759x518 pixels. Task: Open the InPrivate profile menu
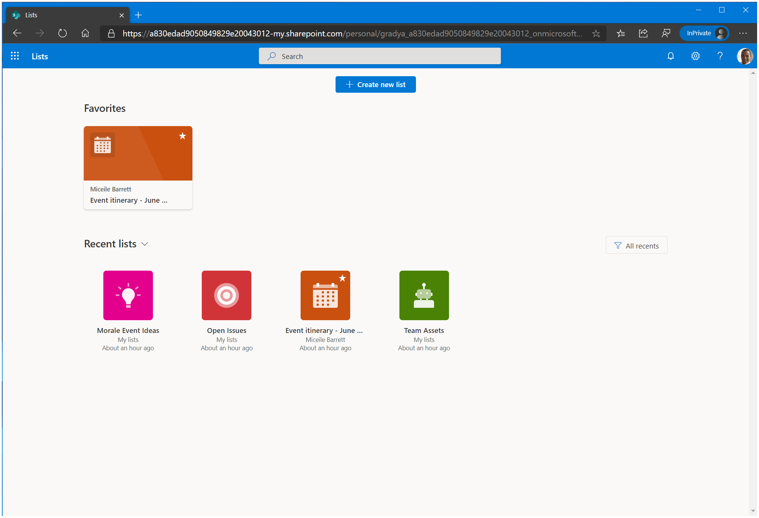(704, 33)
